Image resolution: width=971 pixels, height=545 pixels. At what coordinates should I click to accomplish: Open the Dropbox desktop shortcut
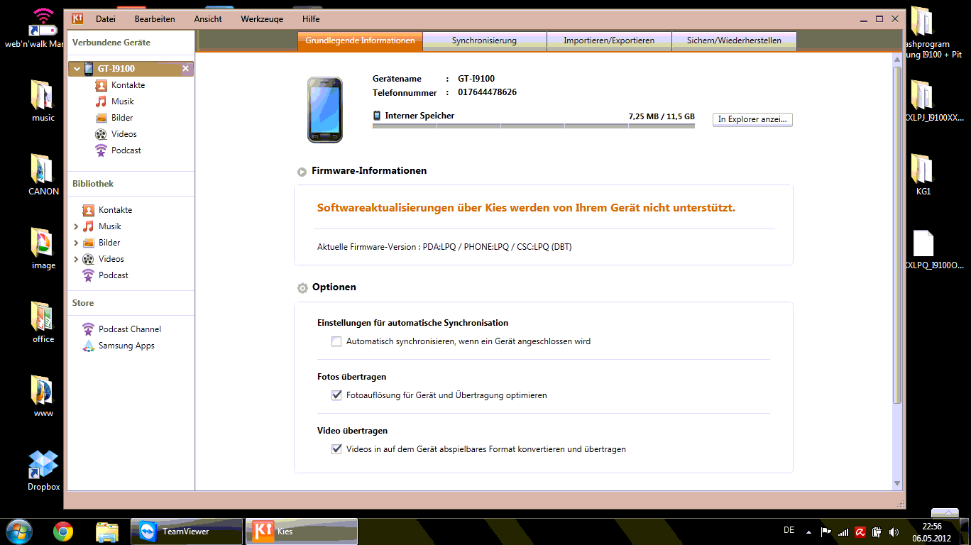[43, 470]
